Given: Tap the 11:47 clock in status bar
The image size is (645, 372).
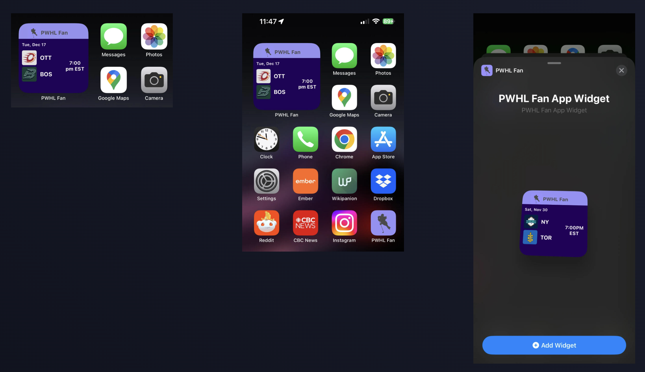Looking at the screenshot, I should tap(268, 21).
